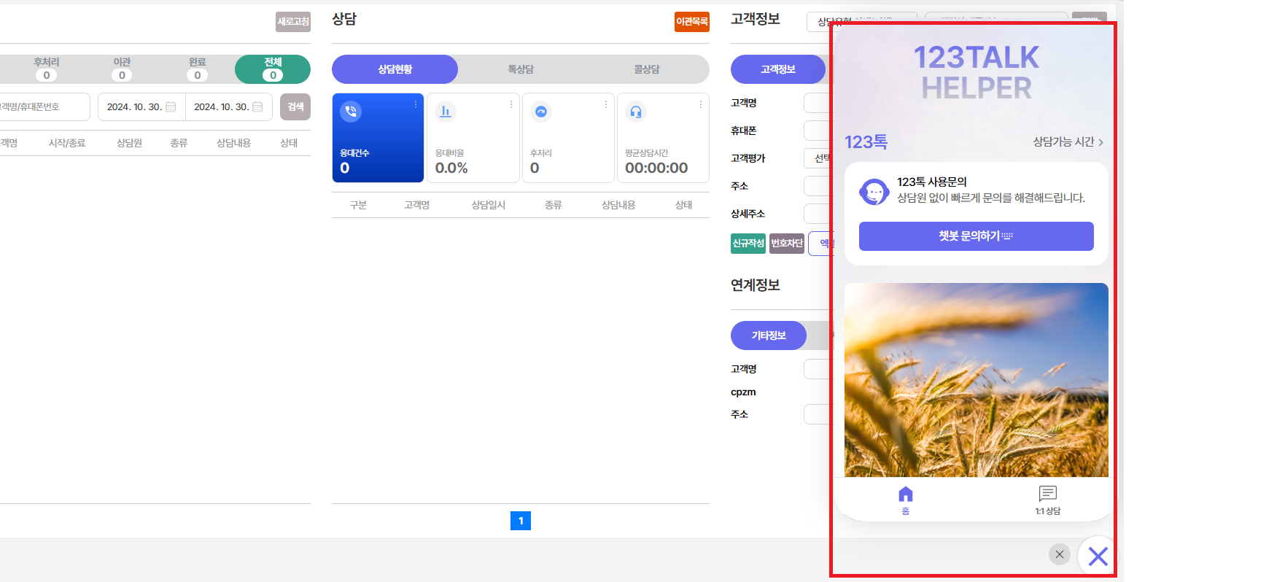The width and height of the screenshot is (1285, 582).
Task: Select the 완료 status filter
Action: [197, 69]
